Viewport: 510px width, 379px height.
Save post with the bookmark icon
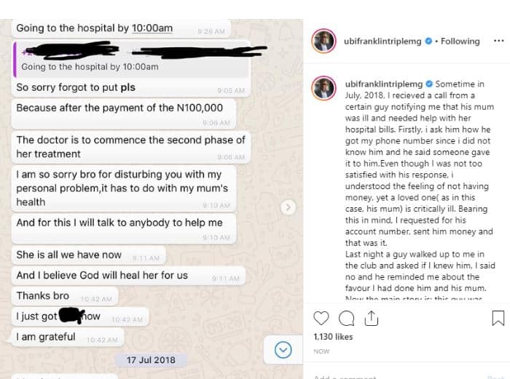(x=498, y=318)
